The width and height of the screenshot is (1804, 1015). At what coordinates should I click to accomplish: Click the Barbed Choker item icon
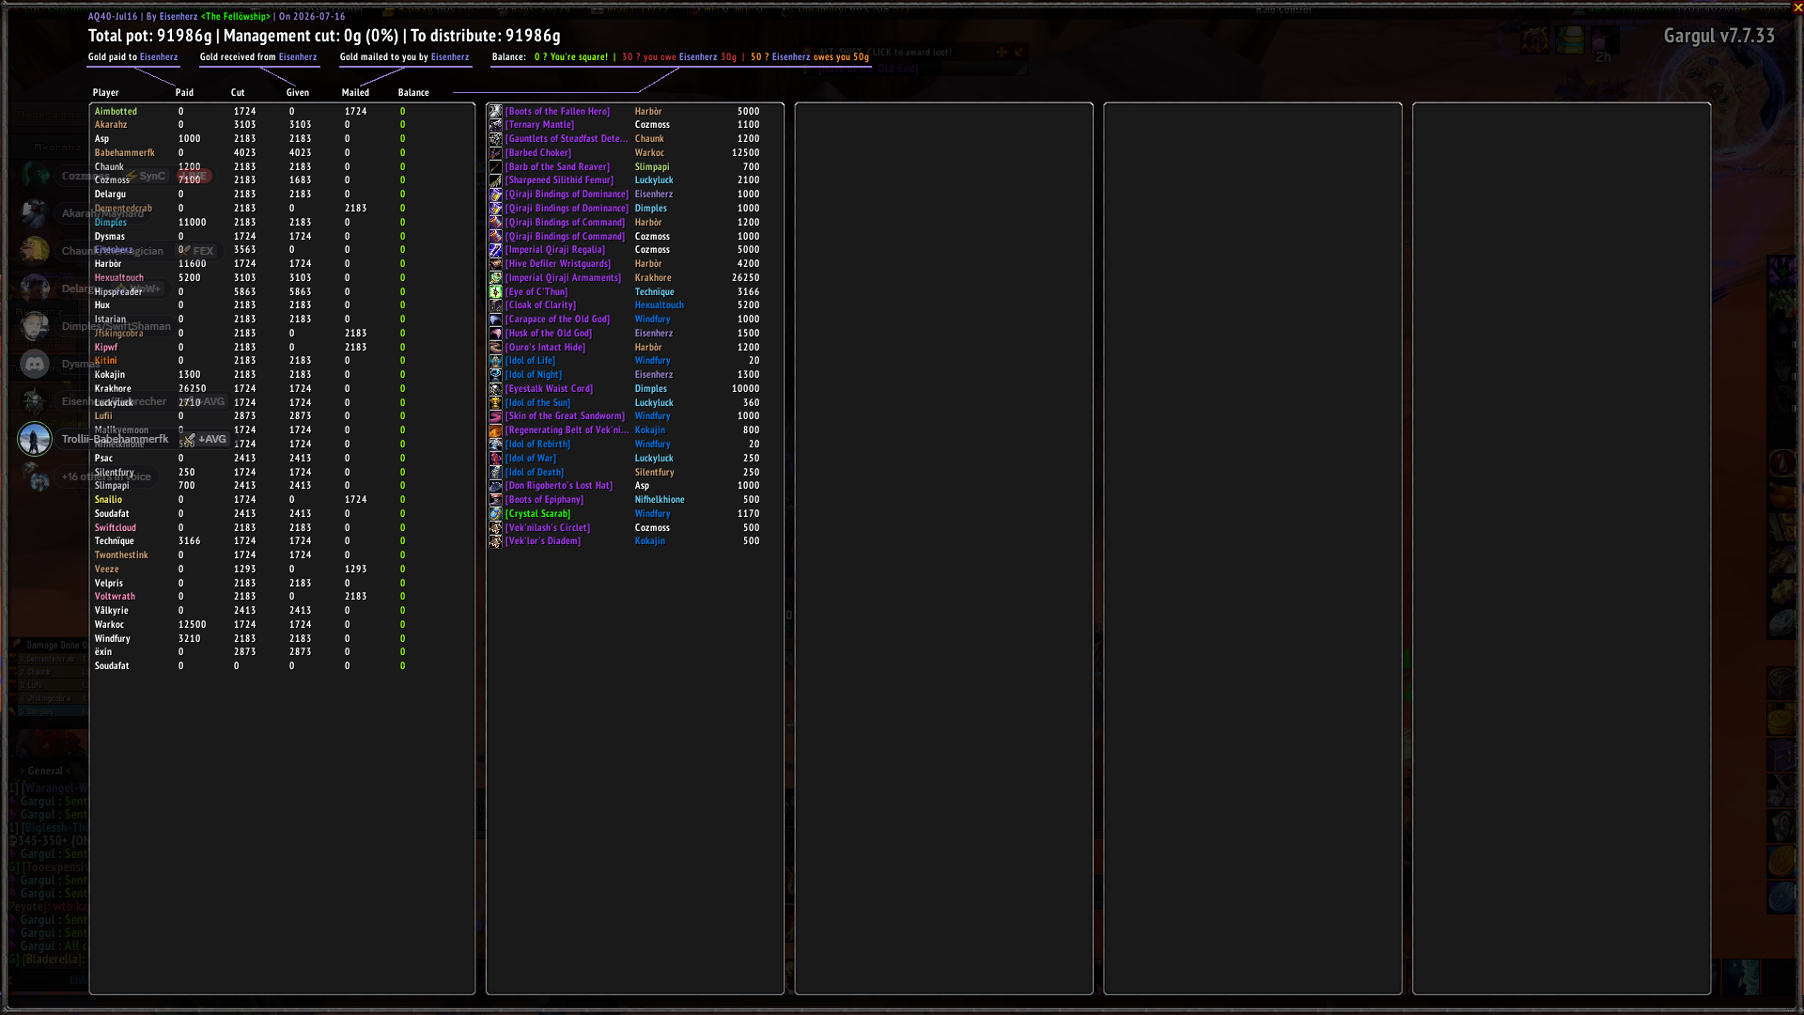tap(495, 153)
